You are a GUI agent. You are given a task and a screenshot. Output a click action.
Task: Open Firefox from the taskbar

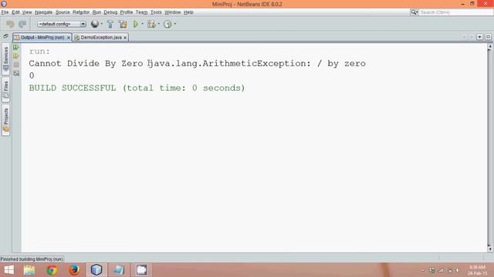tap(74, 270)
